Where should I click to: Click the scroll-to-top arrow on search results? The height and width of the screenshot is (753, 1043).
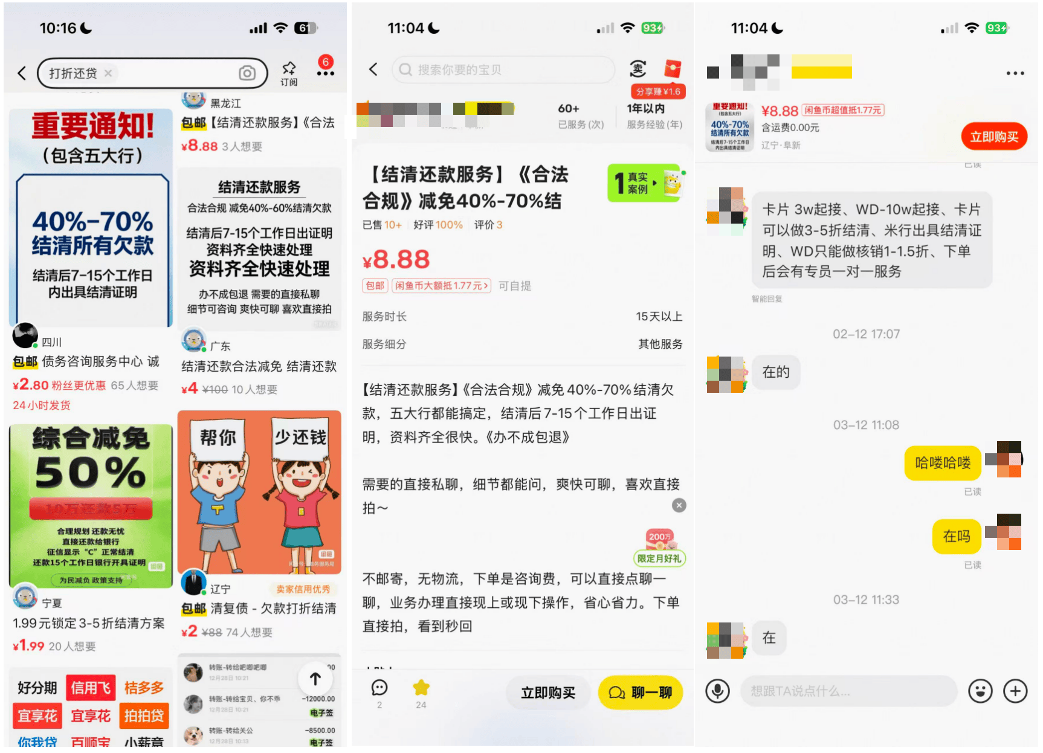(x=315, y=678)
